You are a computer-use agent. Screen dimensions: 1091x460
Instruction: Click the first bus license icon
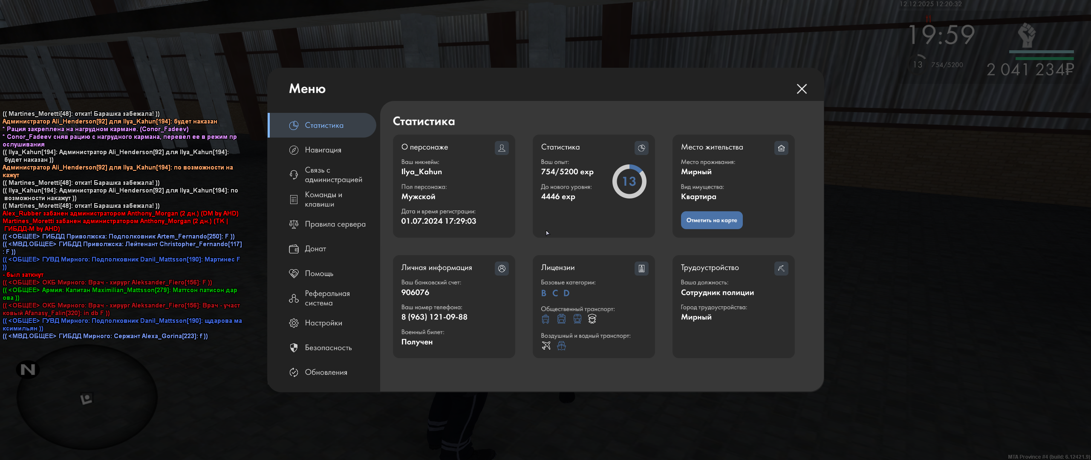tap(545, 319)
